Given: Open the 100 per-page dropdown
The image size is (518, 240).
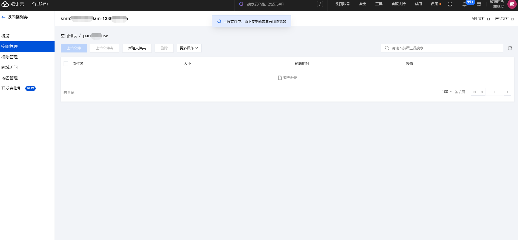Looking at the screenshot, I should point(447,92).
